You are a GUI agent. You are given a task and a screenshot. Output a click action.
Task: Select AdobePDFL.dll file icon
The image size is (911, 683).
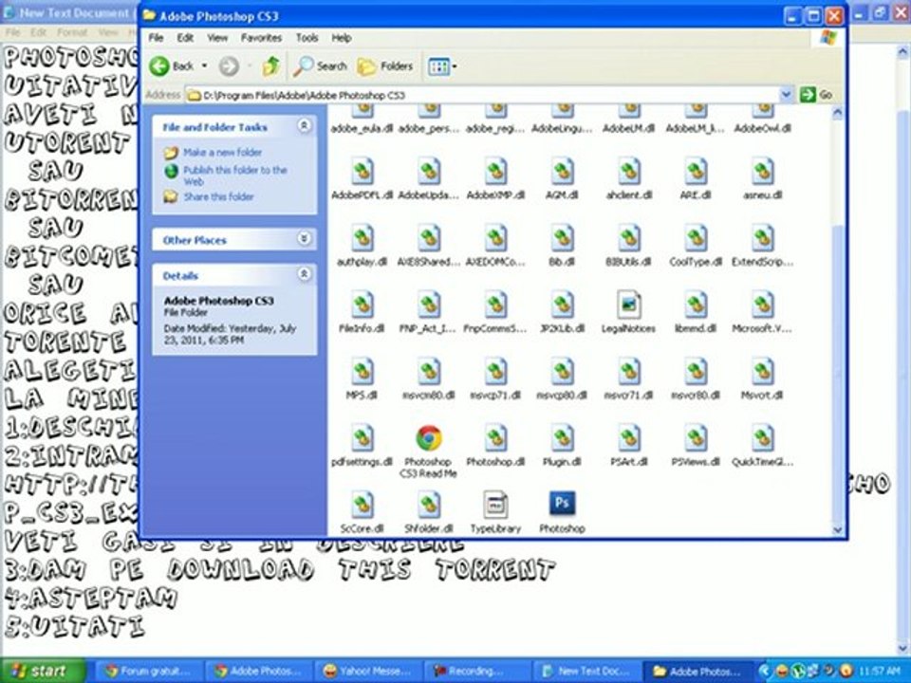click(x=362, y=172)
